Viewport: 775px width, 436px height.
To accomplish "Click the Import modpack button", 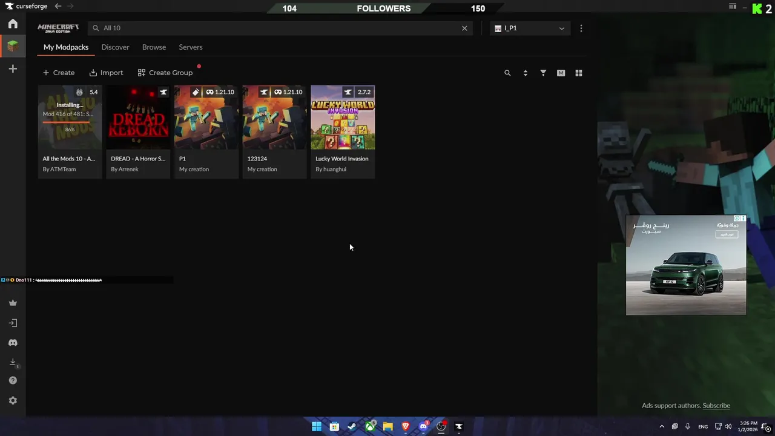I will point(106,73).
